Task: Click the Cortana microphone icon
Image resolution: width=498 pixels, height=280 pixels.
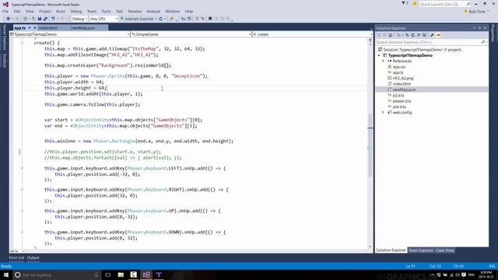Action: [x=96, y=275]
